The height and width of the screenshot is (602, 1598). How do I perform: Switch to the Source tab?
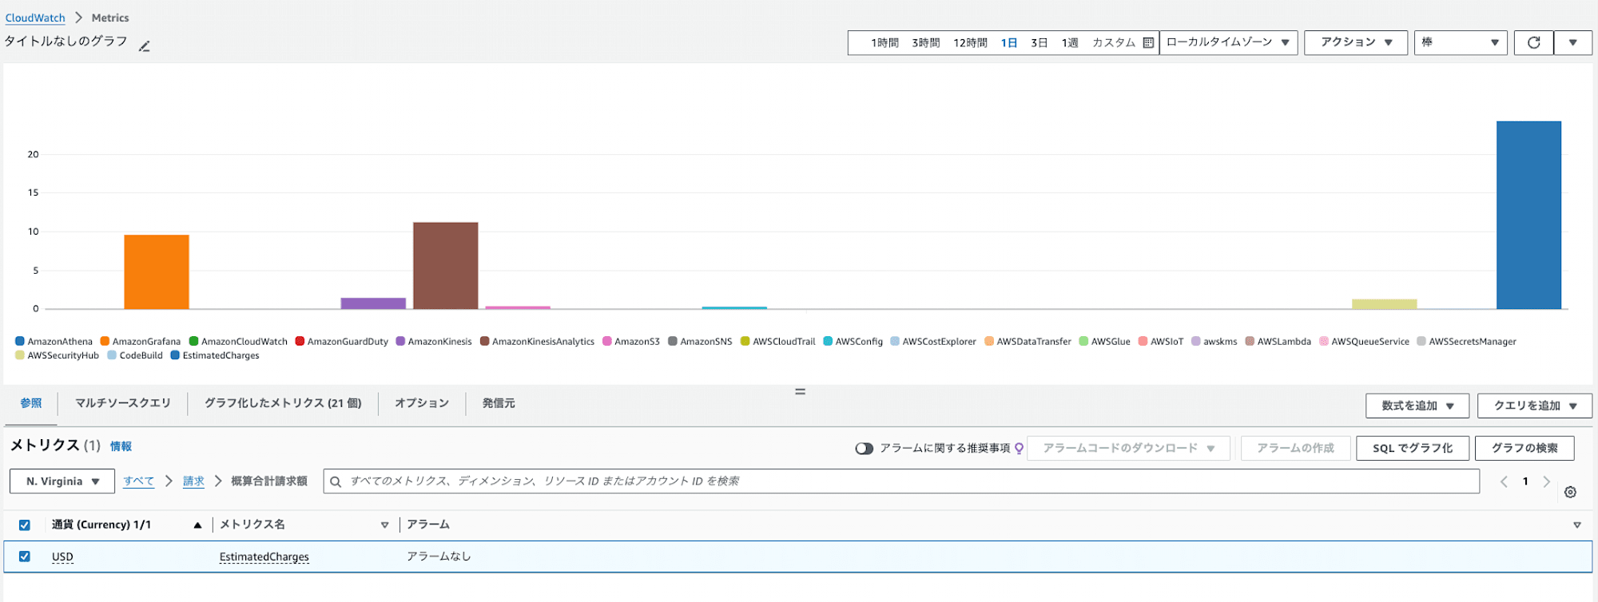point(499,403)
